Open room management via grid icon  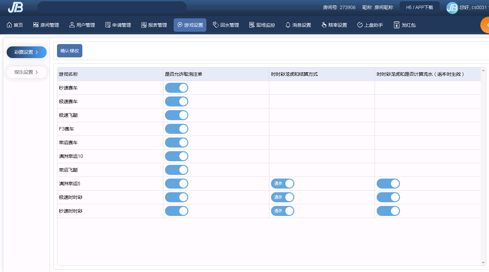point(36,25)
